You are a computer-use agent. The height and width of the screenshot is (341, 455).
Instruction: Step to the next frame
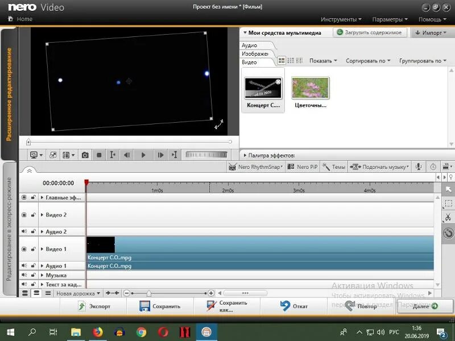pos(160,155)
